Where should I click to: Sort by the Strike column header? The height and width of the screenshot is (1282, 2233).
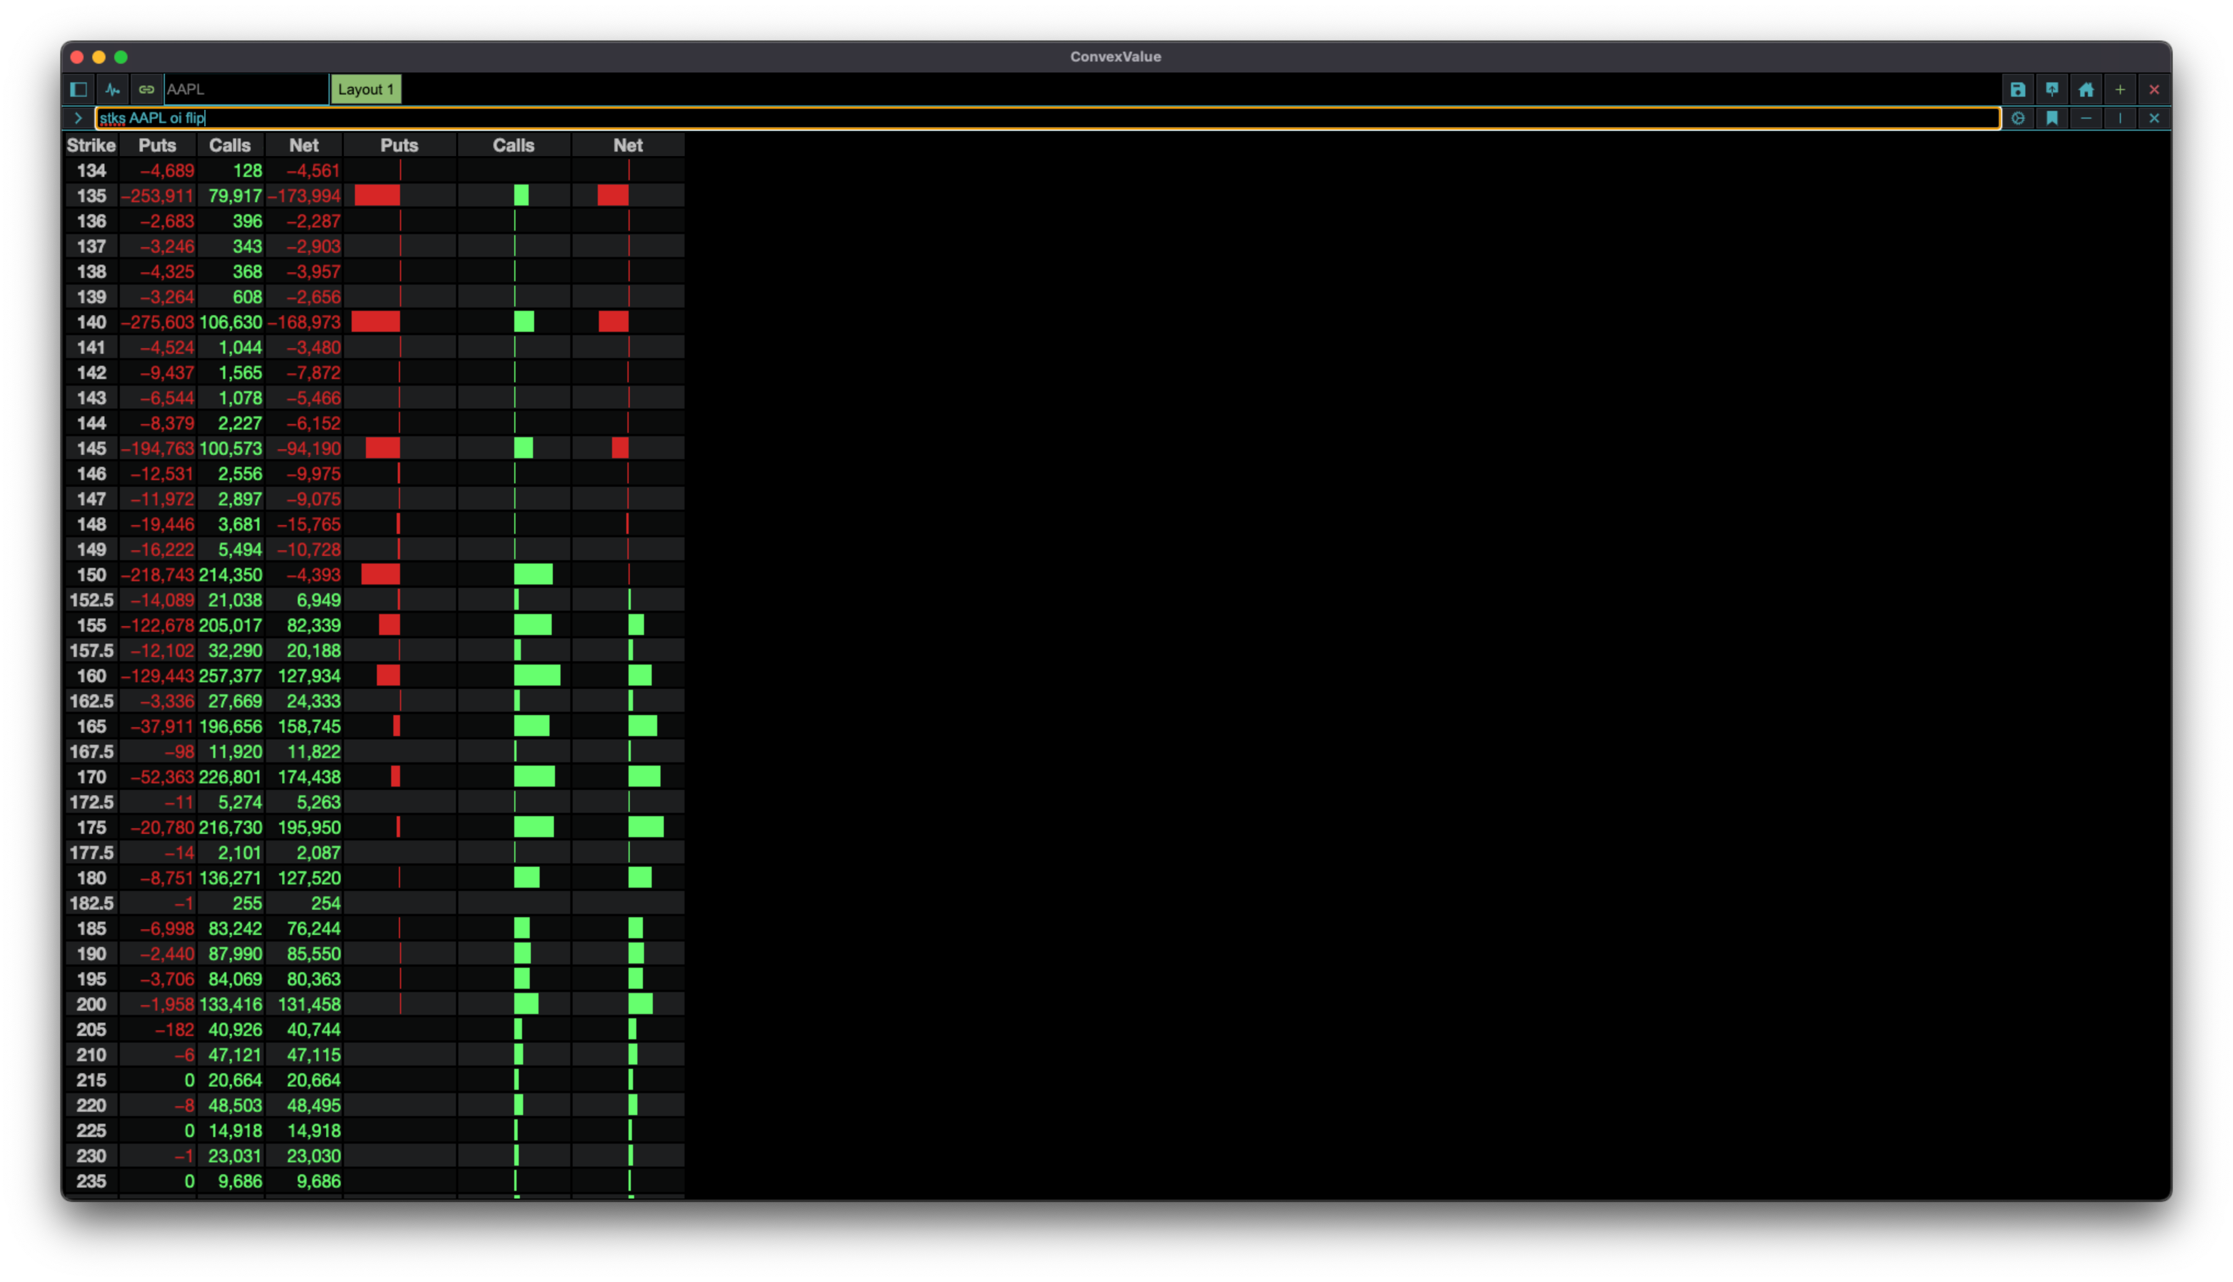click(91, 145)
